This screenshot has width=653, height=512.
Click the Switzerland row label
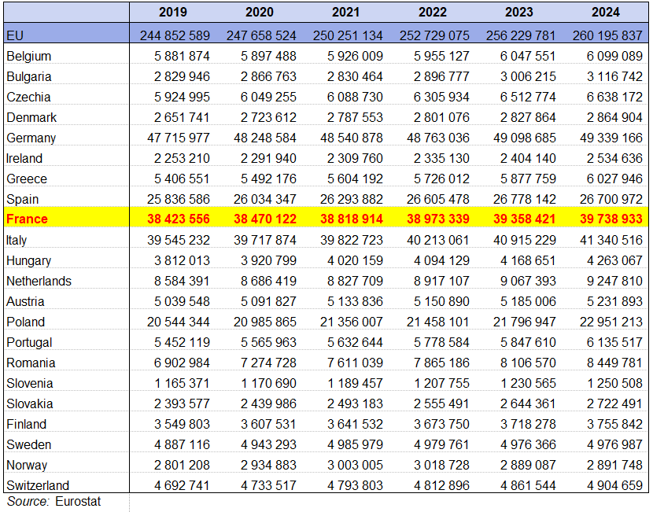tap(37, 485)
